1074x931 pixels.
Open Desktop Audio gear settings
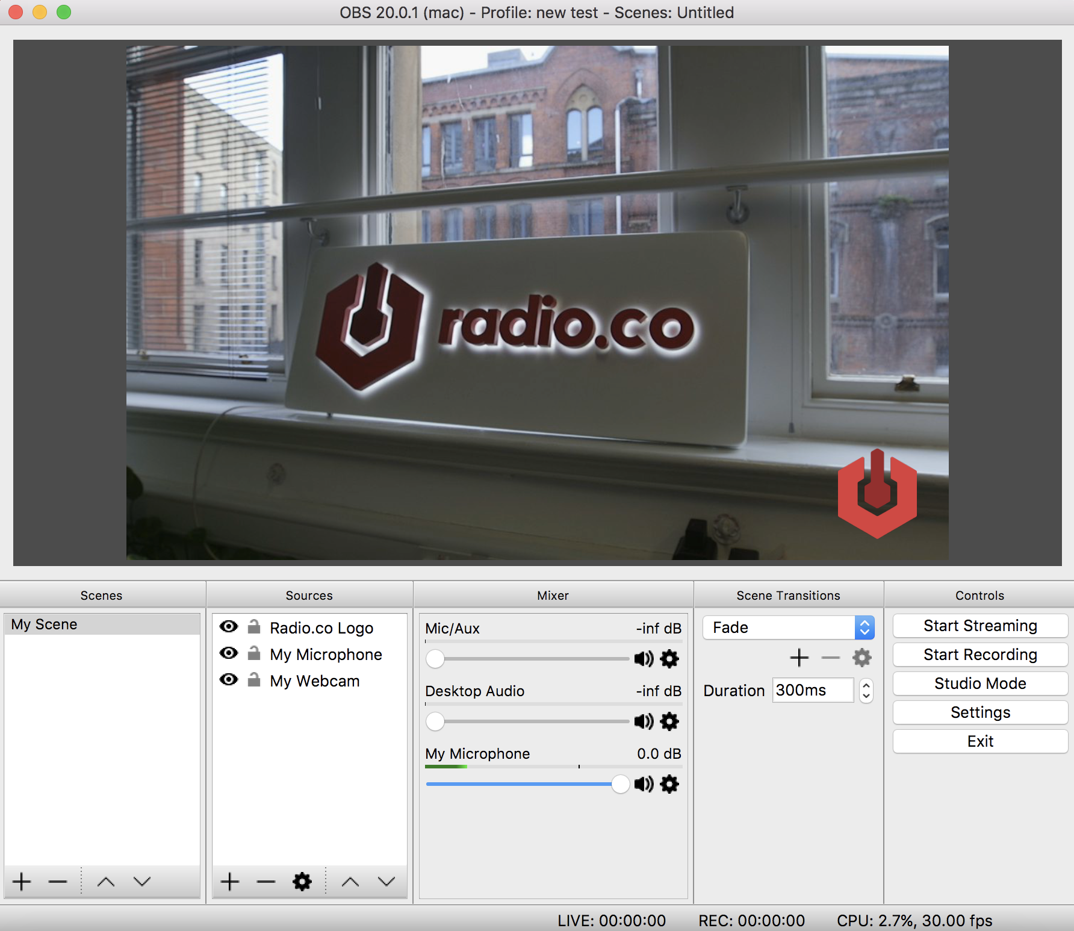[669, 721]
